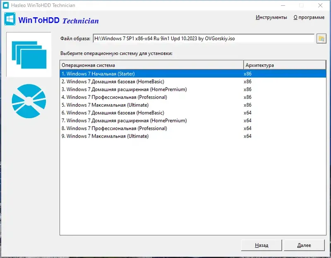Select the disc-shaped system clone icon
The height and width of the screenshot is (258, 331).
(29, 101)
